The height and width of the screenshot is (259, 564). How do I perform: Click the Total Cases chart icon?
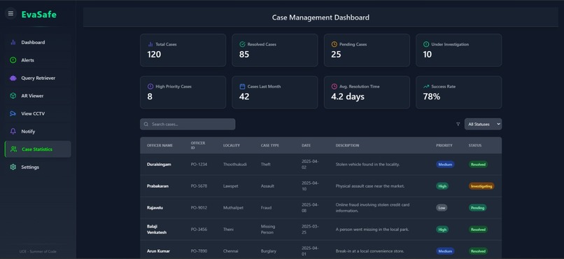[150, 44]
